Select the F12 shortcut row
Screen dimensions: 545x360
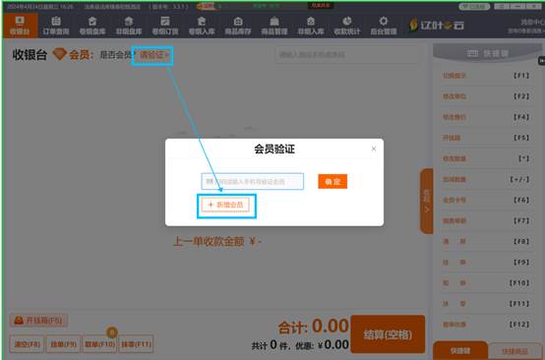pos(486,325)
